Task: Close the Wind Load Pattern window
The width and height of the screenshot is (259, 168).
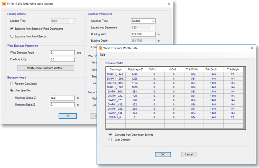Action: click(169, 4)
